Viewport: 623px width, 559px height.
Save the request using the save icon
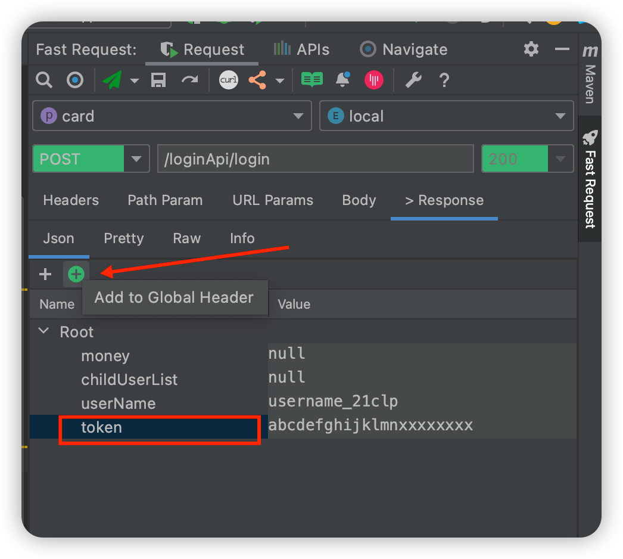(158, 79)
